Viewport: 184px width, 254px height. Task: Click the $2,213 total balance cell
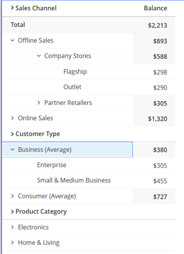(157, 25)
